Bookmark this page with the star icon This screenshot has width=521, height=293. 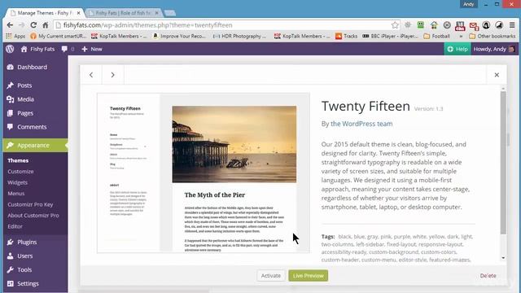(x=395, y=25)
